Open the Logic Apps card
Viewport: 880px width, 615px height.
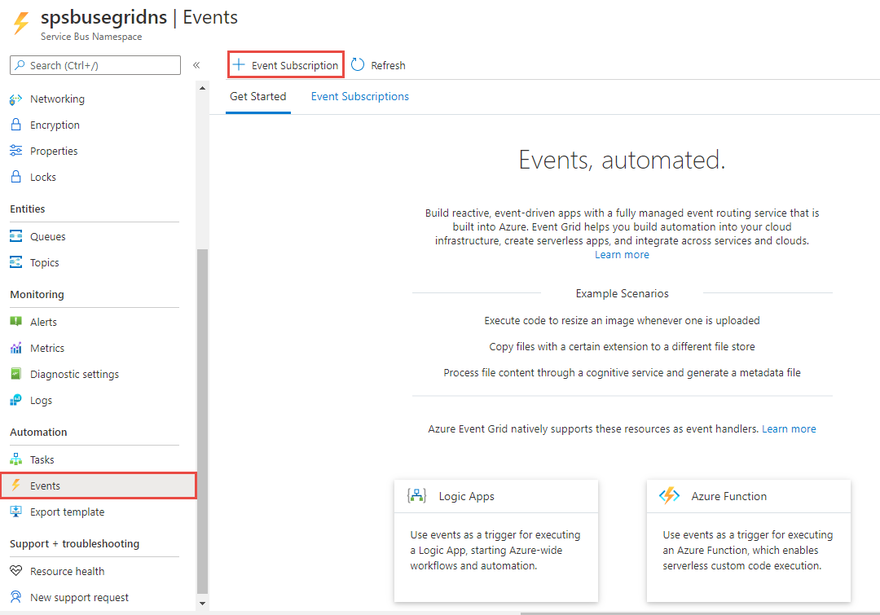tap(496, 540)
